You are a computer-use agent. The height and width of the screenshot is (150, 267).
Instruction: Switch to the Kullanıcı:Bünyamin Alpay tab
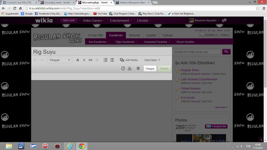tap(133, 2)
